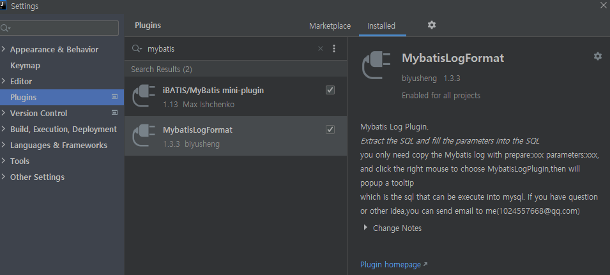Close the Settings dialog window

point(604,5)
